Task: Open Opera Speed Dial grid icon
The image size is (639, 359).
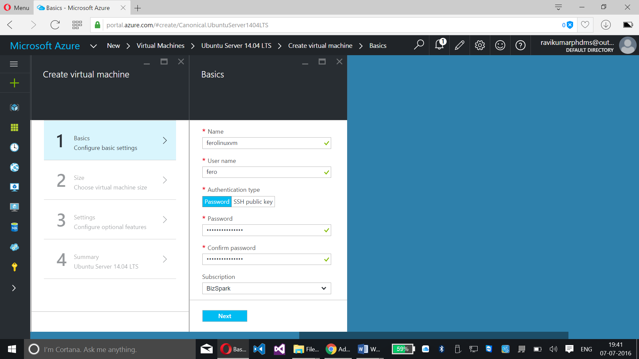Action: tap(77, 25)
